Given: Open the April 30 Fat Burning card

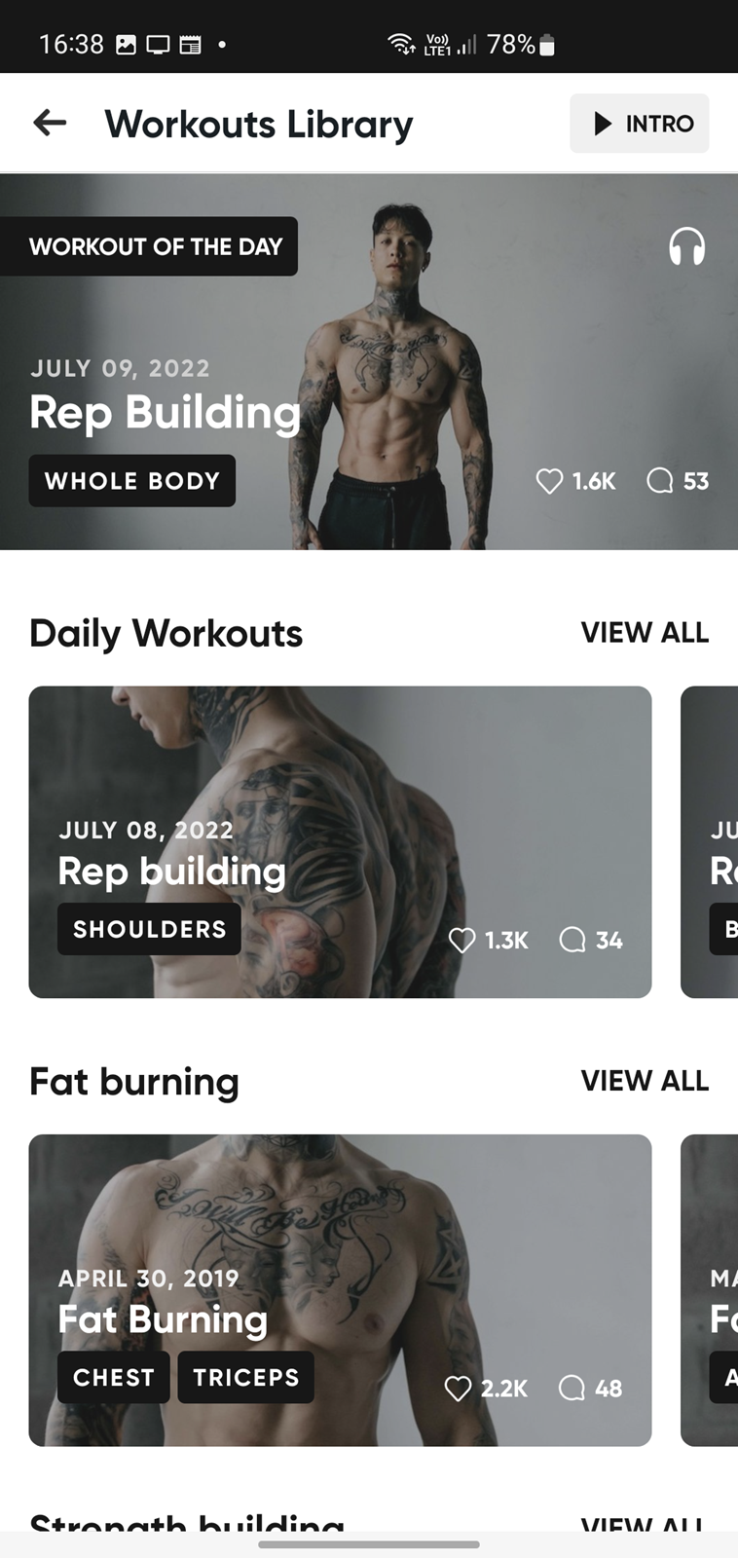Looking at the screenshot, I should [340, 1290].
